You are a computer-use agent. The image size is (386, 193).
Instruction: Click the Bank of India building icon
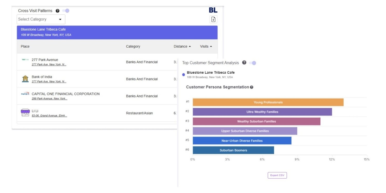[x=25, y=79]
